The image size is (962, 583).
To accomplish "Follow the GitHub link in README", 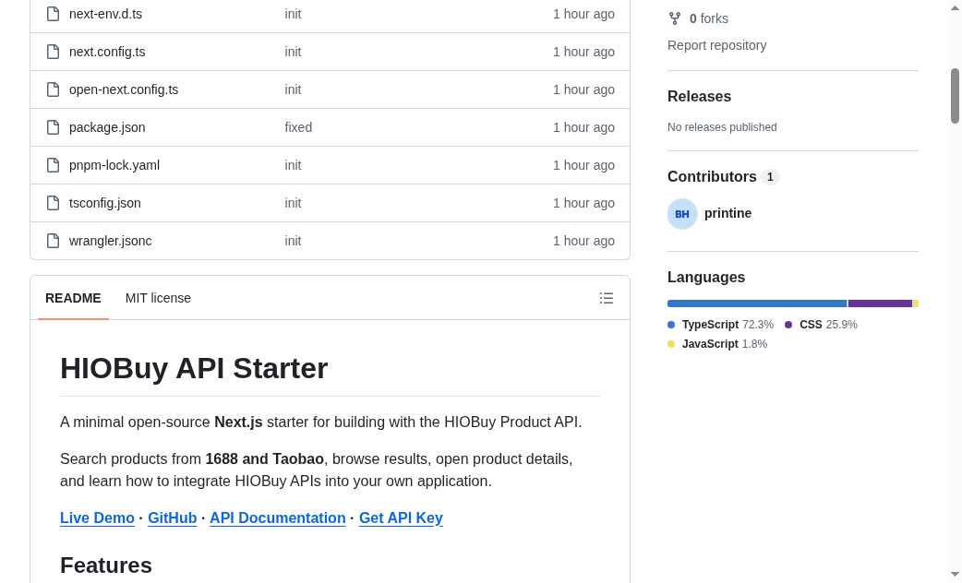I will click(173, 518).
